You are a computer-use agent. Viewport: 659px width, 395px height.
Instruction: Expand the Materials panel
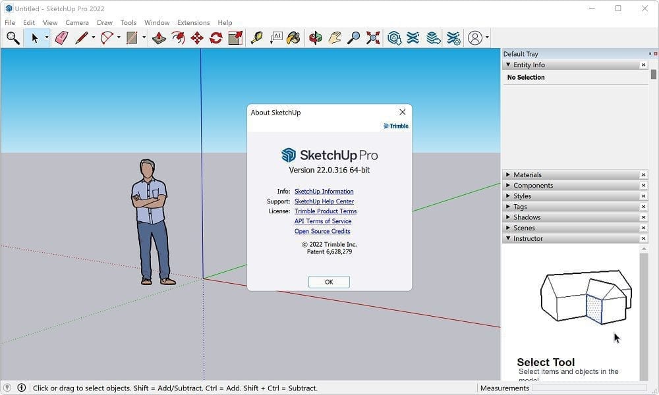click(x=508, y=174)
